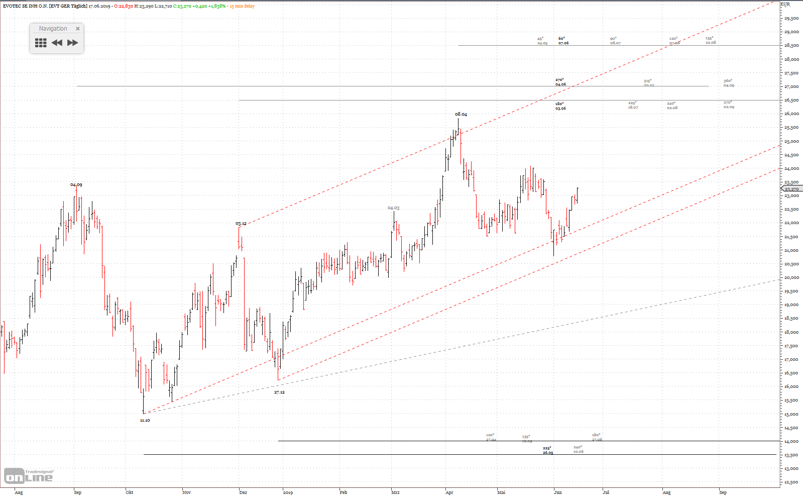The width and height of the screenshot is (803, 497).
Task: Click the 90° 08.07 angle label
Action: pos(616,41)
